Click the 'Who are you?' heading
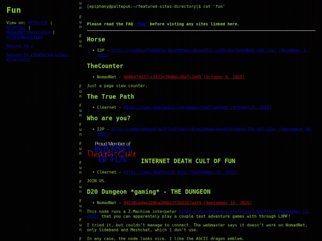This screenshot has width=322, height=241. [109, 118]
